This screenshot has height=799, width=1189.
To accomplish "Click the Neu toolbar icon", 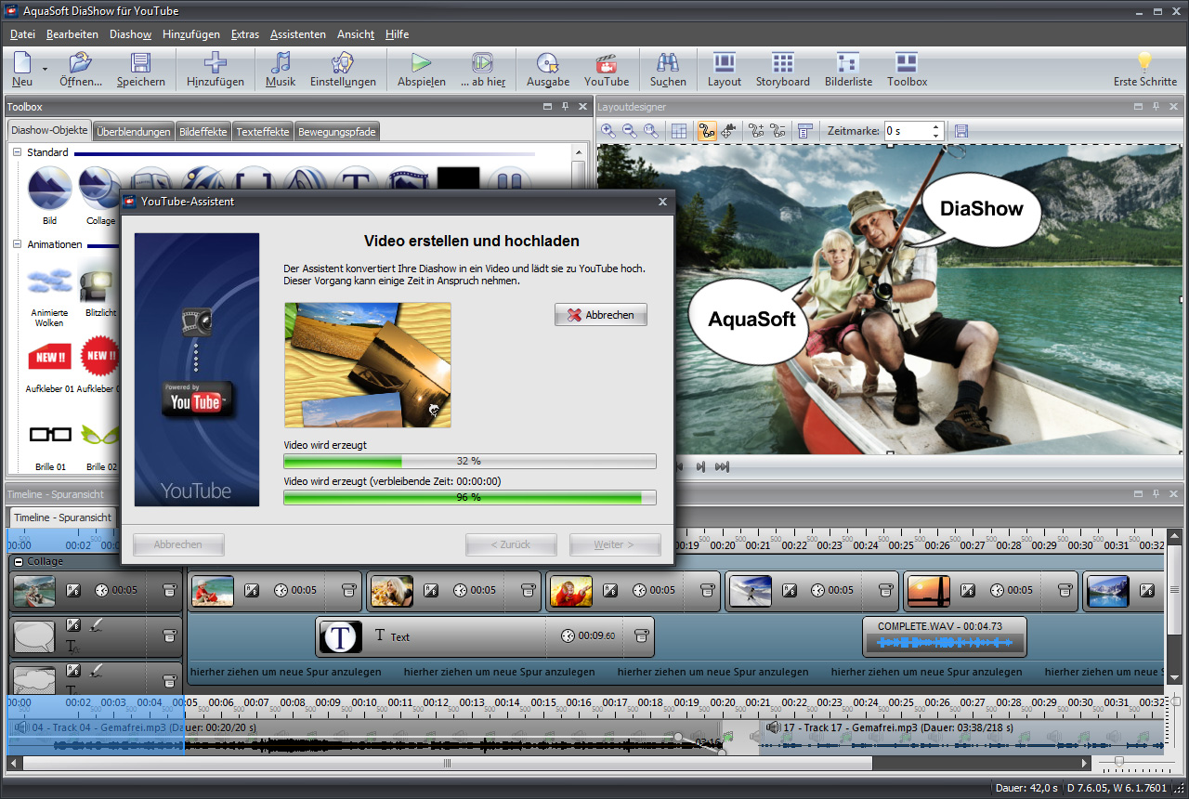I will [x=22, y=63].
